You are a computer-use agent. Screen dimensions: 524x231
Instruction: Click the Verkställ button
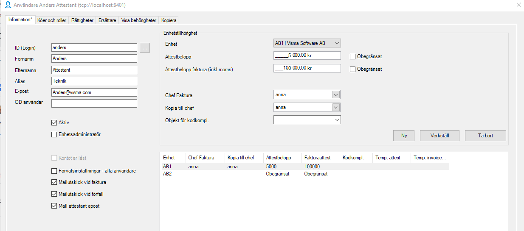click(440, 136)
